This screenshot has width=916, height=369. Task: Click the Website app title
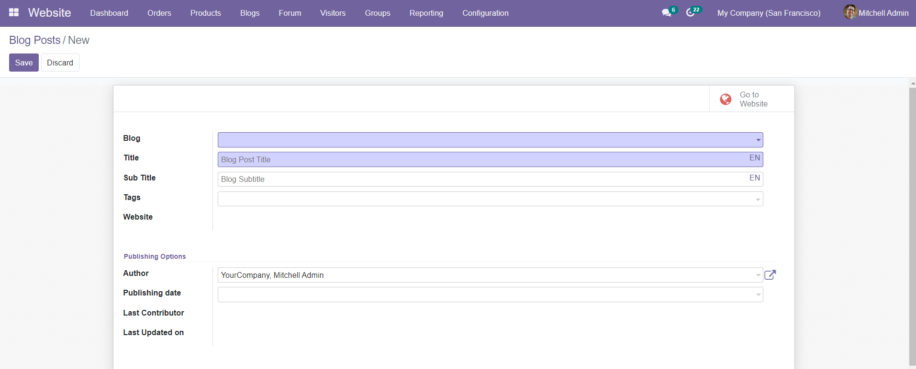[x=50, y=13]
